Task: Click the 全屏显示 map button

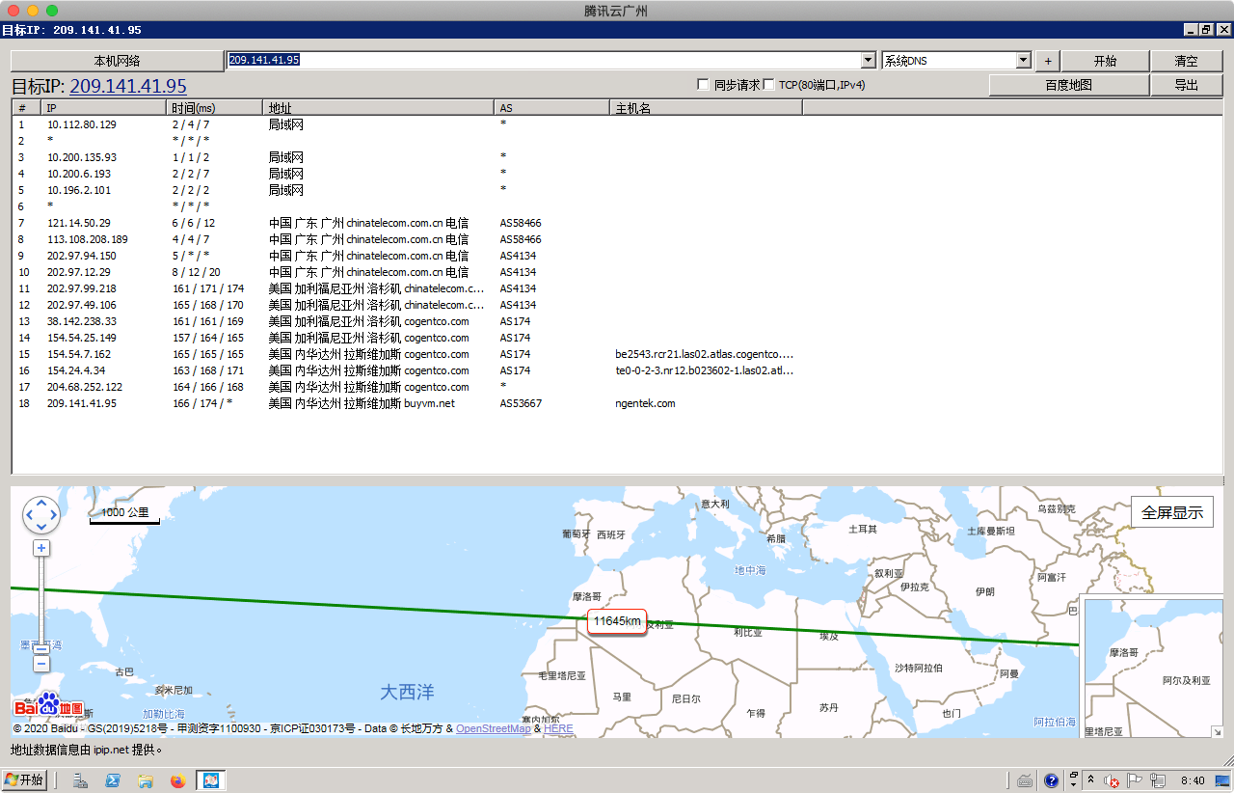Action: point(1172,512)
